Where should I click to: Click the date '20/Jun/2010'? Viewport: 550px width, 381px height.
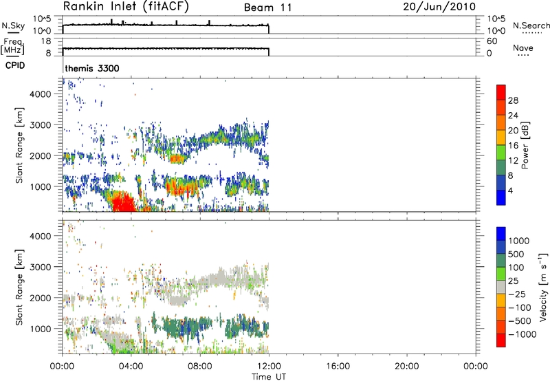coord(439,7)
